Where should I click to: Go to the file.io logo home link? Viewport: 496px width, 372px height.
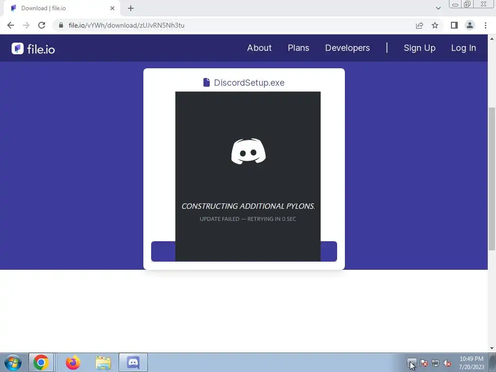33,49
